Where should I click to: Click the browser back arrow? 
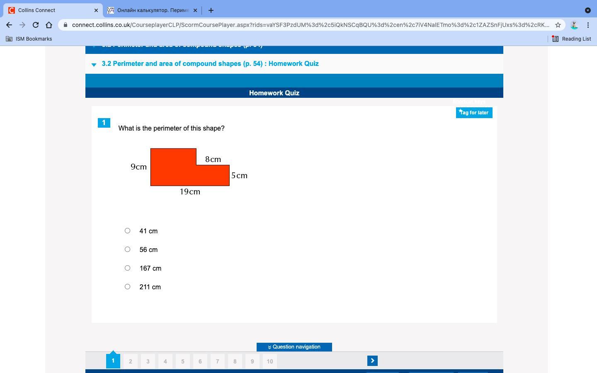click(x=9, y=25)
